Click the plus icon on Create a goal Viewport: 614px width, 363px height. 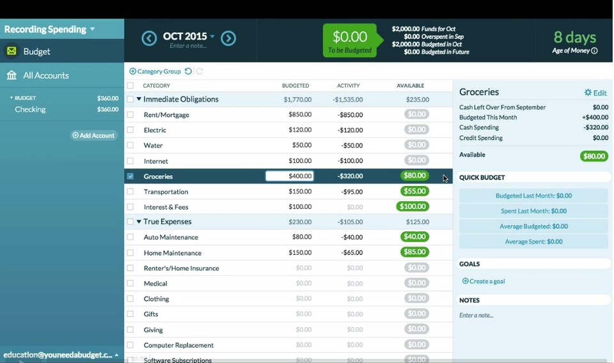click(465, 281)
